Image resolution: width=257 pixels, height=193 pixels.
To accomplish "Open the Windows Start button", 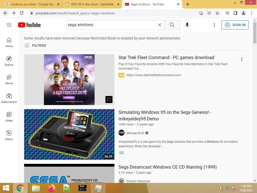I will point(6,188).
